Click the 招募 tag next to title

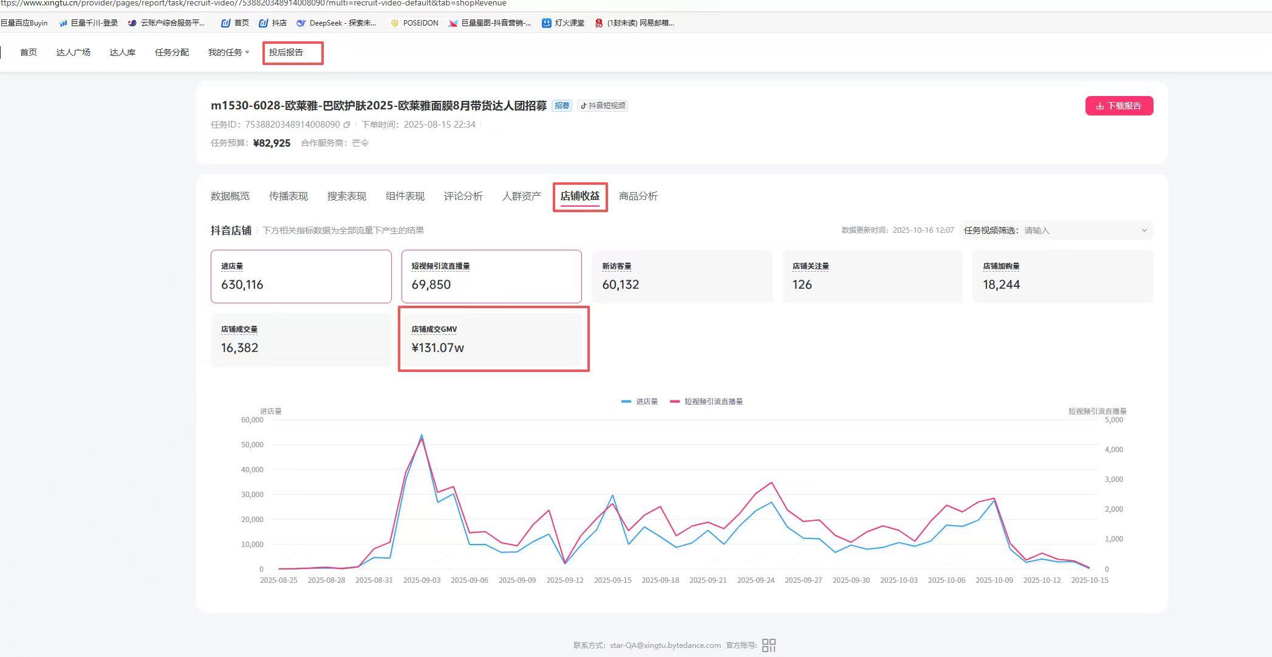click(x=562, y=106)
